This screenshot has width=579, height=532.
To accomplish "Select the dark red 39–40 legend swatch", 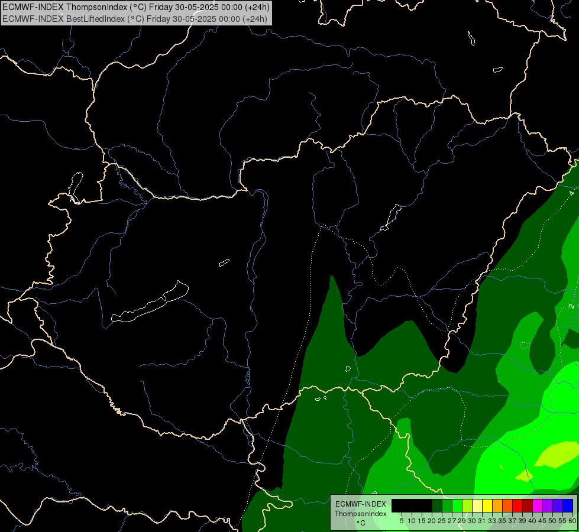I will pos(528,505).
